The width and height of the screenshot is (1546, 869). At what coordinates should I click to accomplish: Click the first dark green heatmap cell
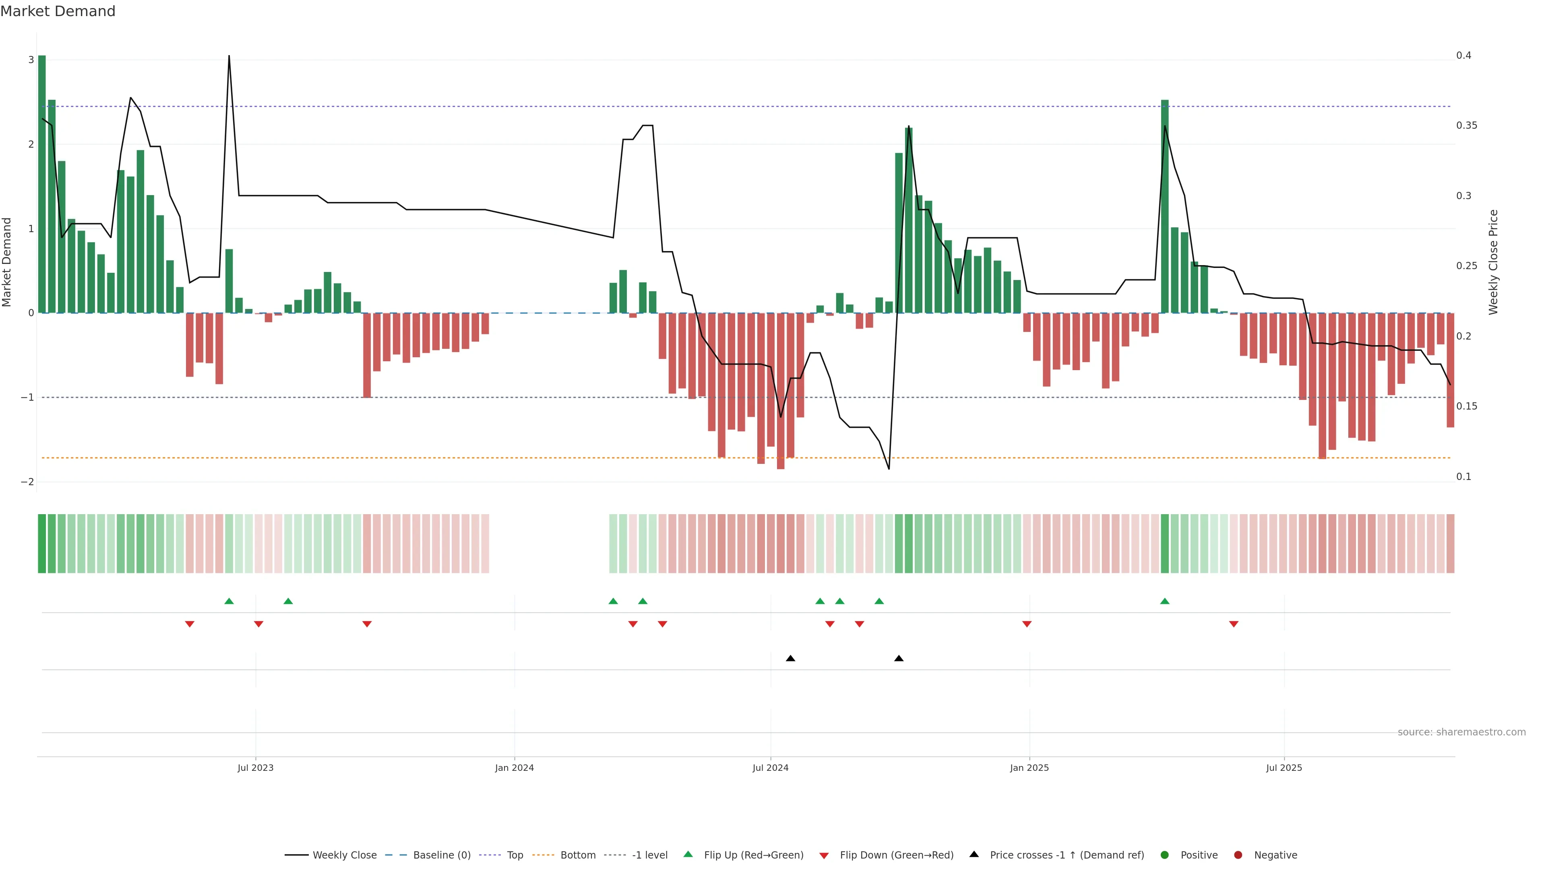coord(42,544)
